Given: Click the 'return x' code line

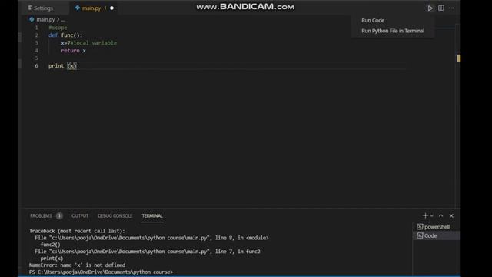Looking at the screenshot, I should (x=74, y=51).
